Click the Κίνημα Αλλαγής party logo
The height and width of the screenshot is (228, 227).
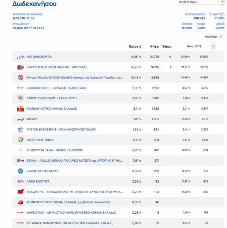click(x=21, y=78)
